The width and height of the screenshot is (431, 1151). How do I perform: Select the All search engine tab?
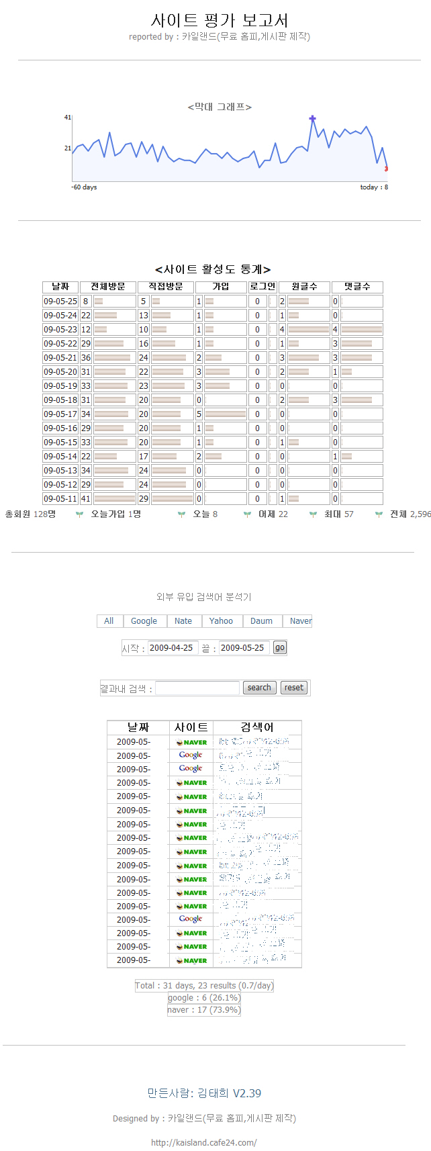(109, 621)
